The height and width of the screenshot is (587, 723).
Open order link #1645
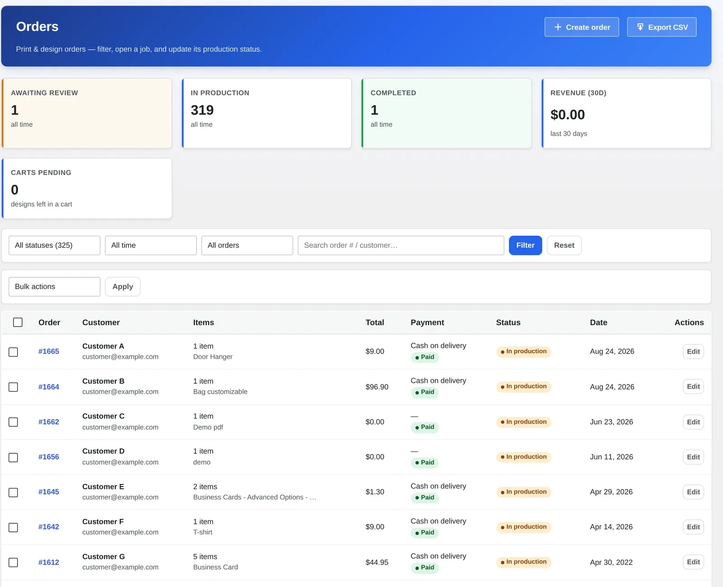click(49, 492)
